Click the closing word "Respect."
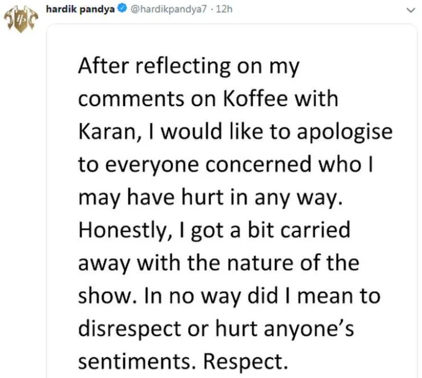This screenshot has width=422, height=378. click(246, 362)
